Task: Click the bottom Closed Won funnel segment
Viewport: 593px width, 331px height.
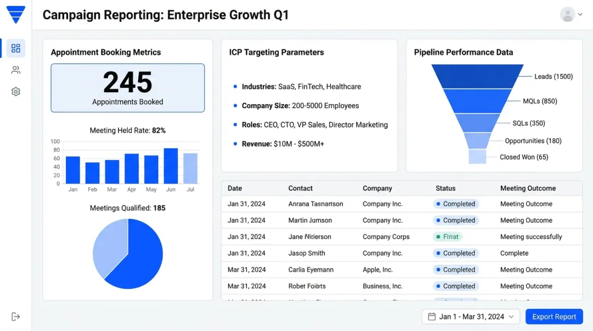Action: (x=477, y=156)
